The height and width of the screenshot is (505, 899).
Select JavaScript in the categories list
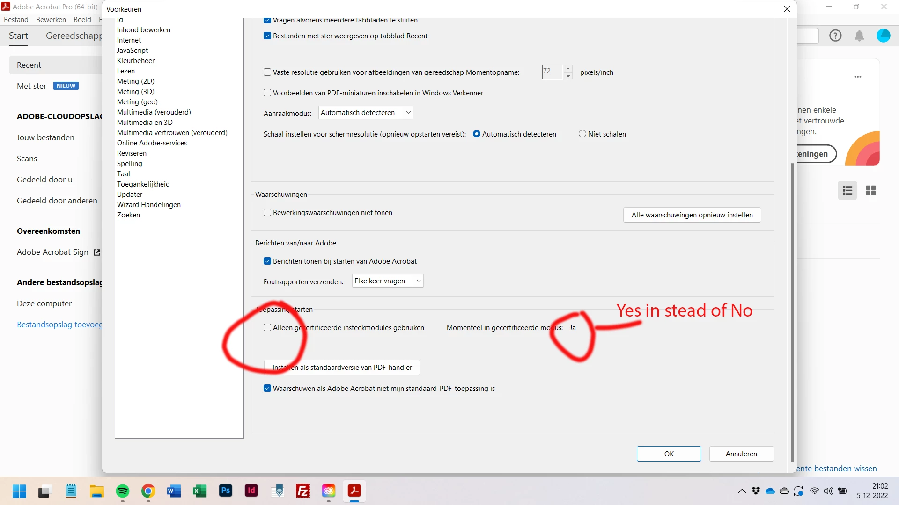coord(133,50)
